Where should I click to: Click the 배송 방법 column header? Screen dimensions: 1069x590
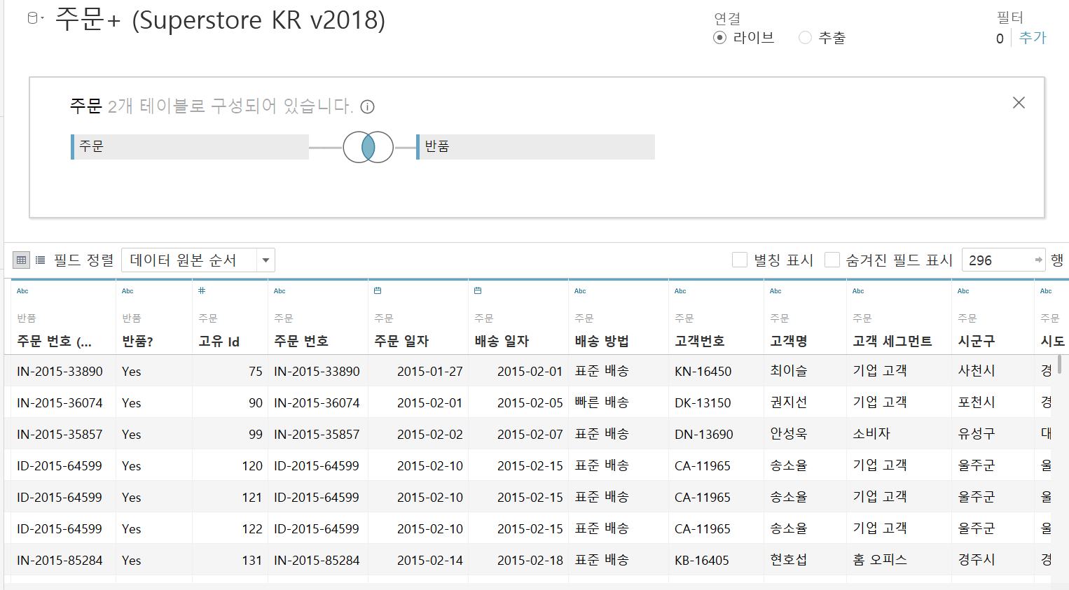coord(602,342)
